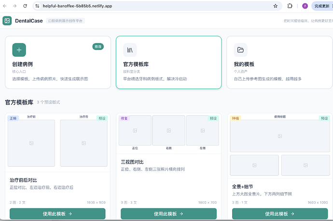
Task: Click the 1600 × 1000 size label
Action: [318, 203]
